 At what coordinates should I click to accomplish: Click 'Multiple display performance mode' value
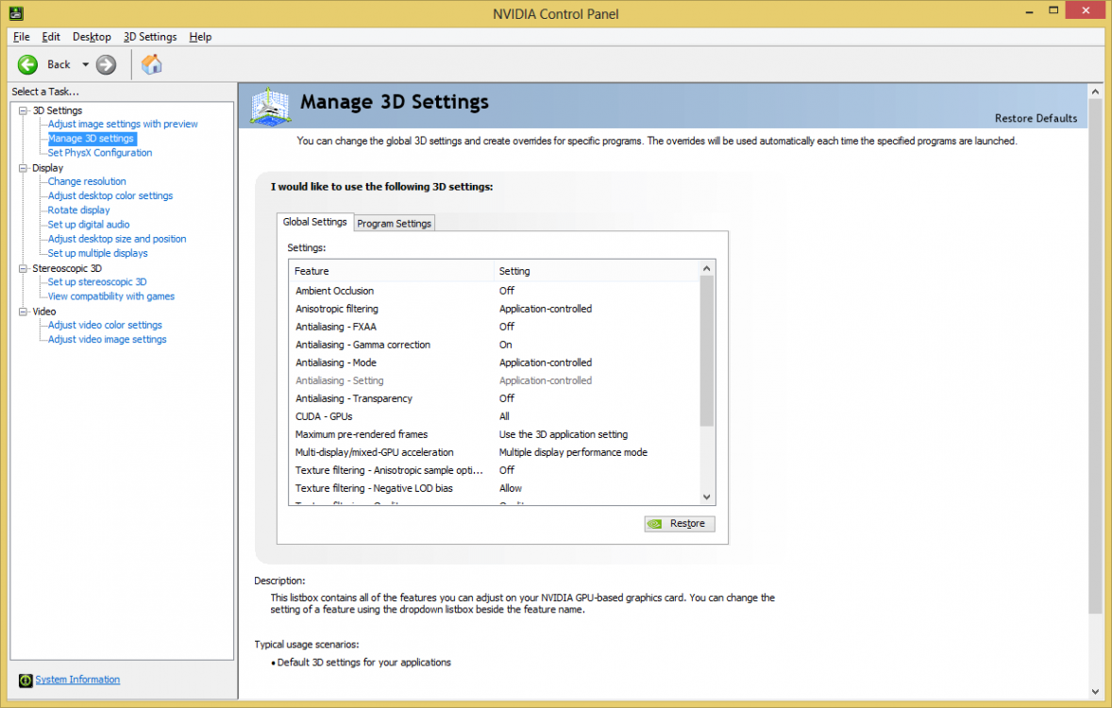pos(573,452)
